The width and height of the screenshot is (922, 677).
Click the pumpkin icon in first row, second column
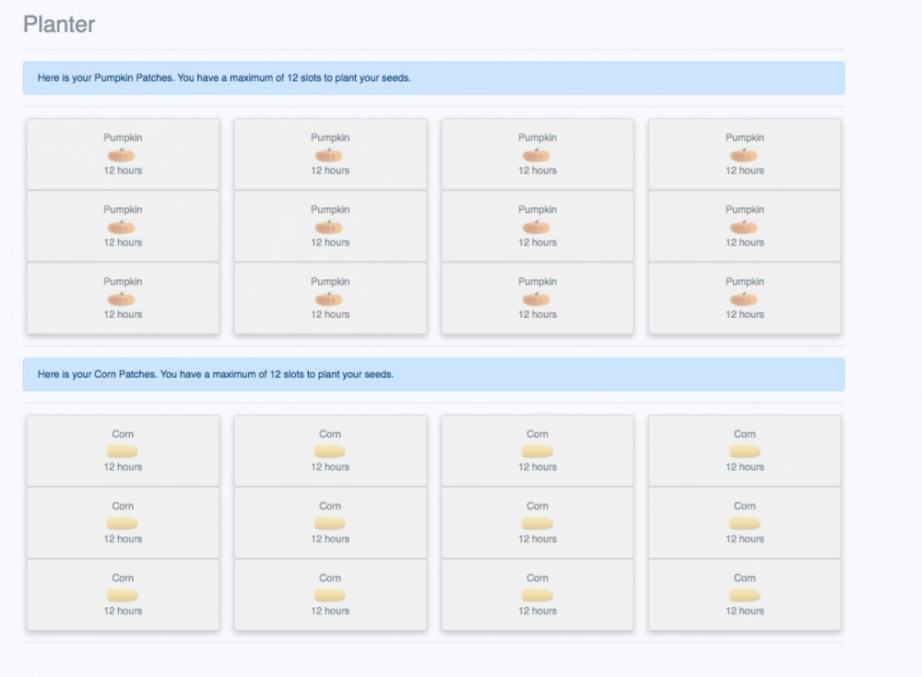click(330, 155)
